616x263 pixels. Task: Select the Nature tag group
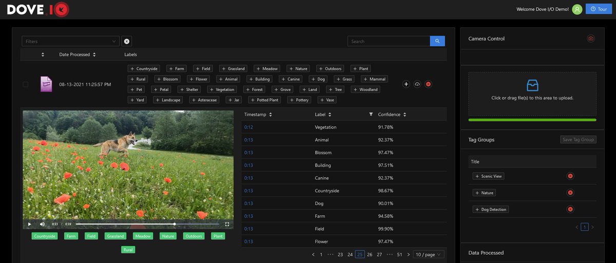(484, 193)
